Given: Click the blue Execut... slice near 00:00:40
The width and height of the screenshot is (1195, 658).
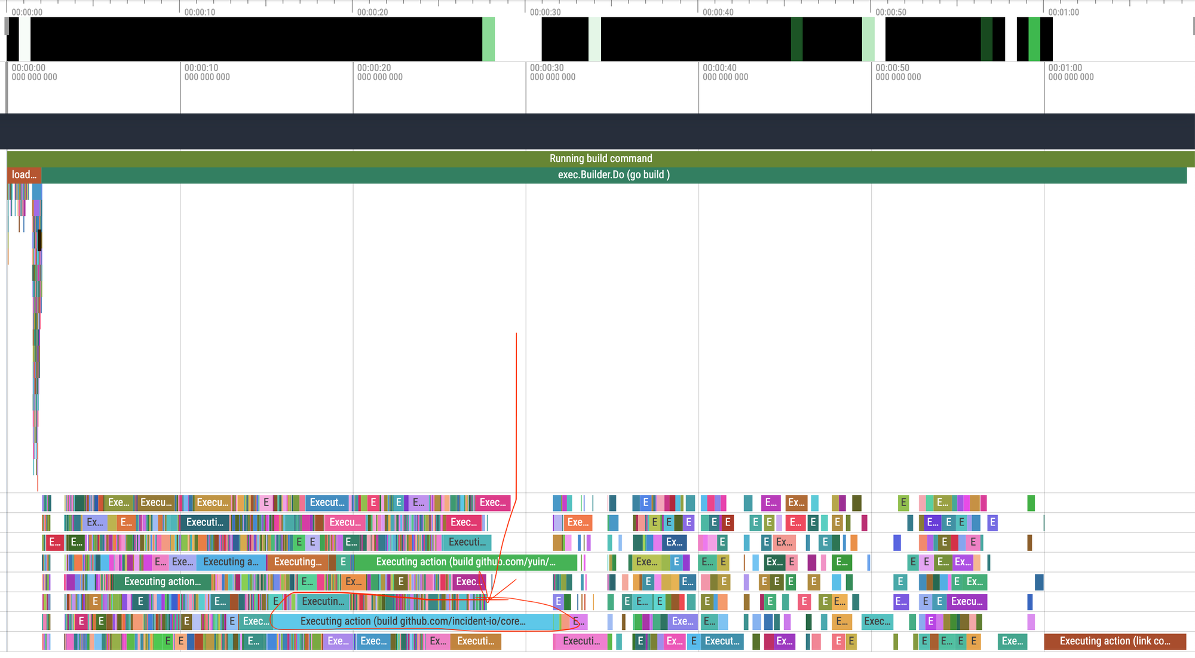Looking at the screenshot, I should point(722,641).
